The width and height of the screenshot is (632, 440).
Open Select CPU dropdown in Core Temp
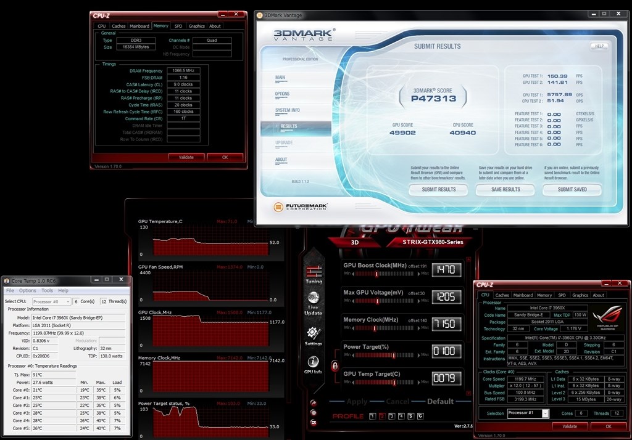51,301
